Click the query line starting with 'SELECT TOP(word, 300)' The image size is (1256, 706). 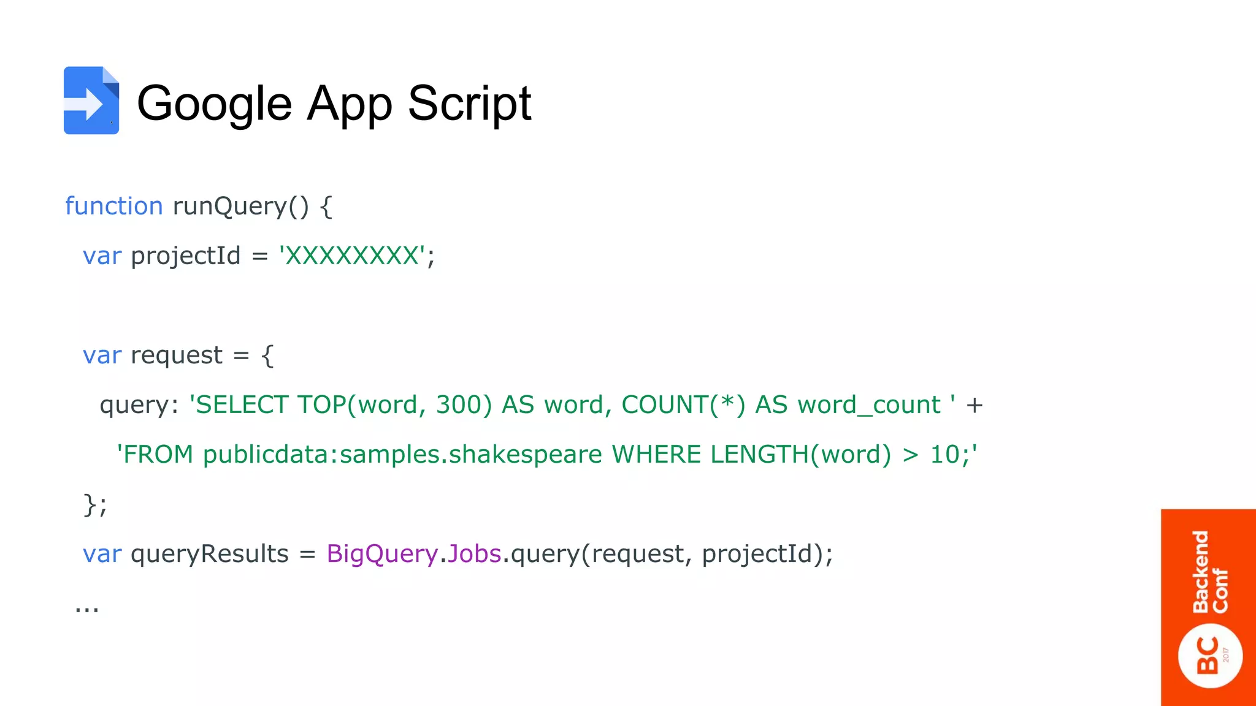(x=541, y=405)
